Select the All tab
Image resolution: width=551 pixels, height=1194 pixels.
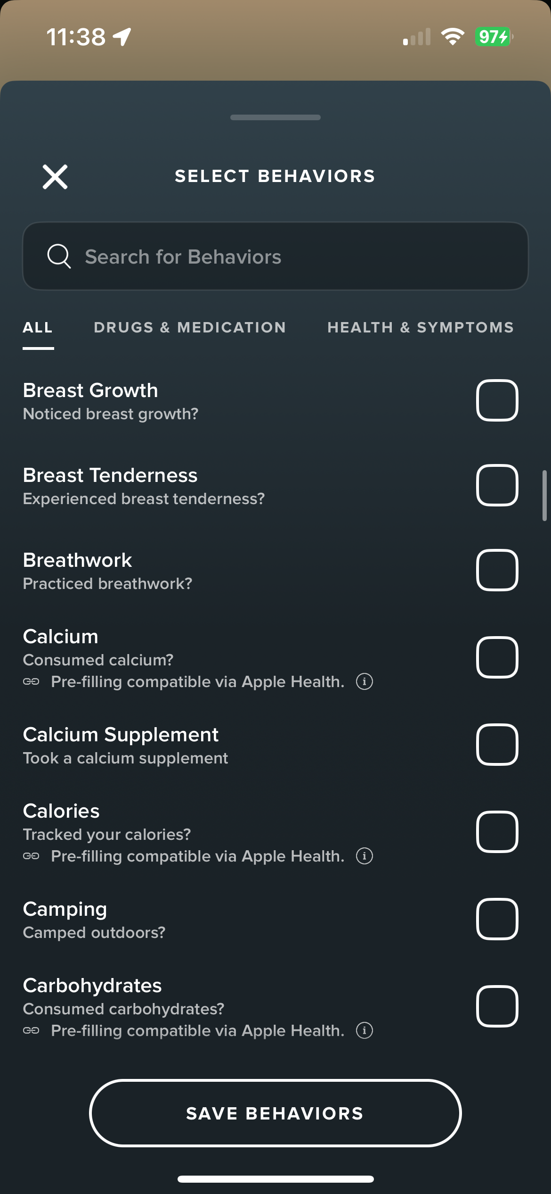coord(38,327)
